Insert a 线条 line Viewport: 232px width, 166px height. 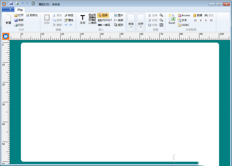coord(119,20)
